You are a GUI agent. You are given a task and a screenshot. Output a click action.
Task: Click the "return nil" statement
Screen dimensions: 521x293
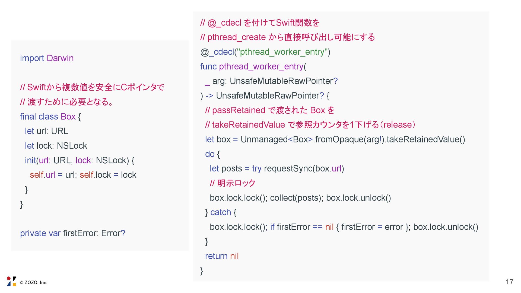click(x=222, y=256)
